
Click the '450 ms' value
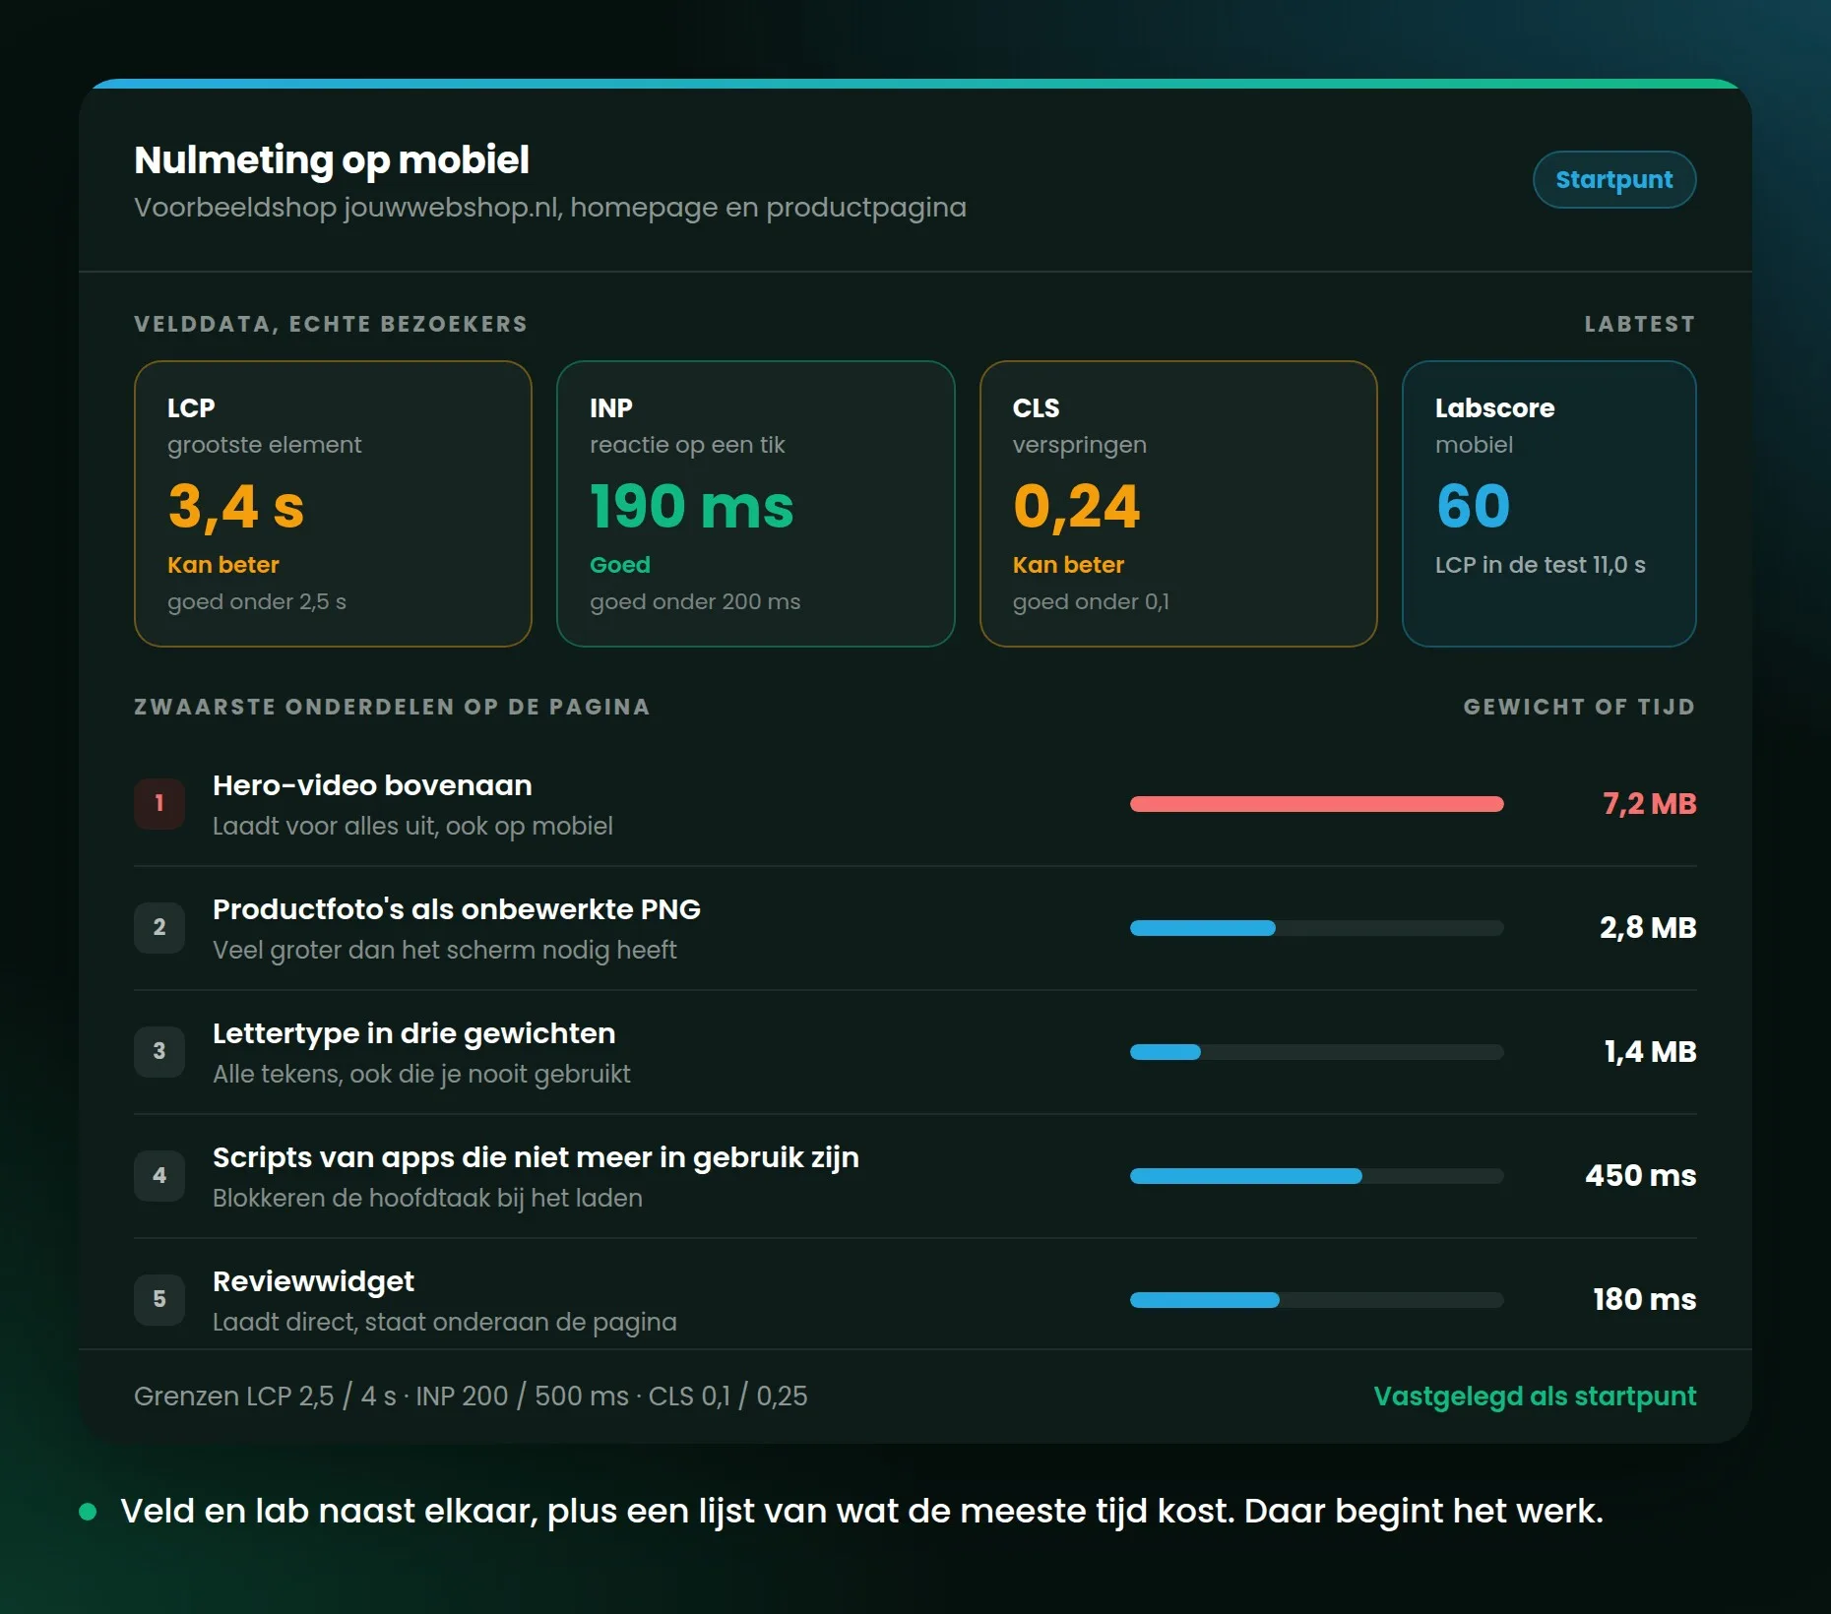point(1640,1175)
